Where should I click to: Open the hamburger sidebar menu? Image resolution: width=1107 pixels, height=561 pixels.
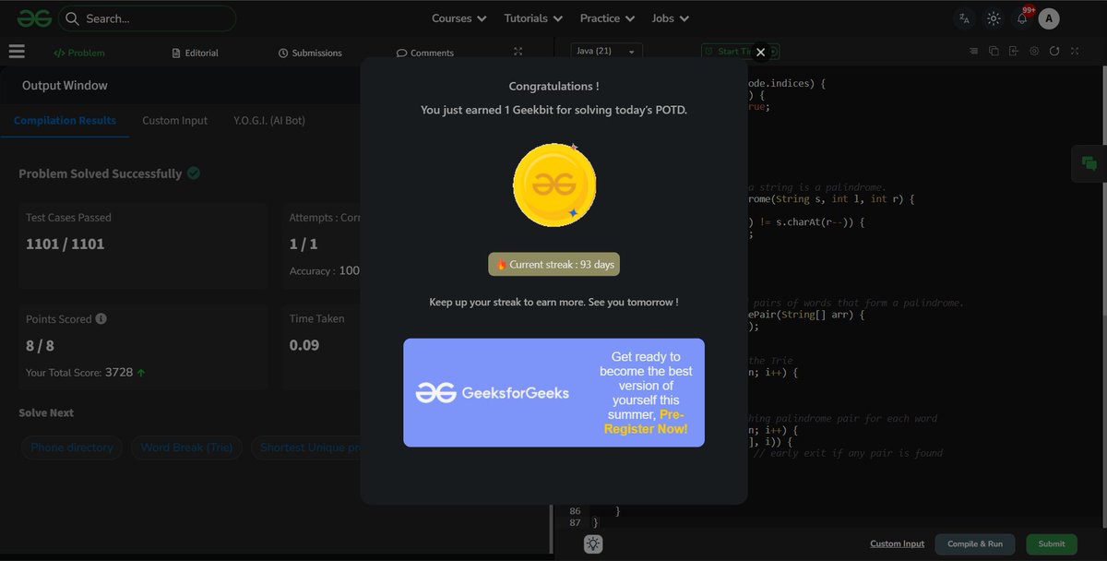point(17,52)
